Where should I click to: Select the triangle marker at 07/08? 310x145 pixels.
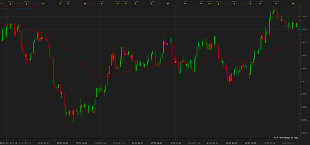click(101, 4)
